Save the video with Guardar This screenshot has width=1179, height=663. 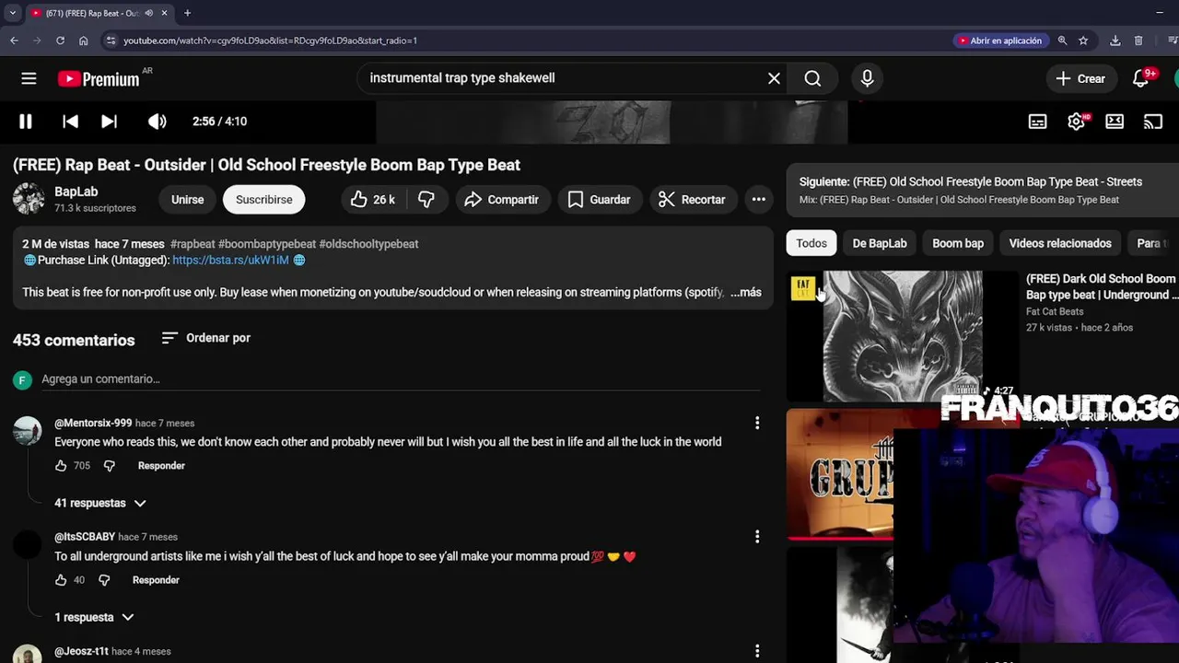click(x=600, y=200)
